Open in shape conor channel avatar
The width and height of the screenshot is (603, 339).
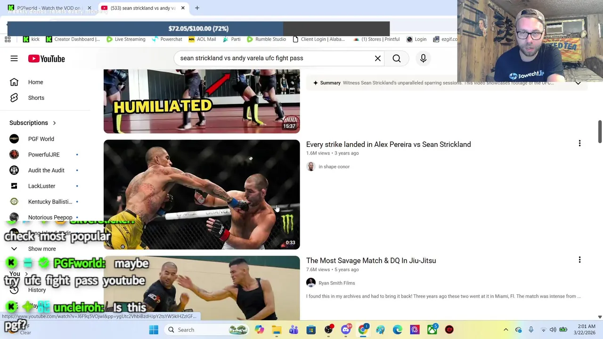pyautogui.click(x=311, y=167)
